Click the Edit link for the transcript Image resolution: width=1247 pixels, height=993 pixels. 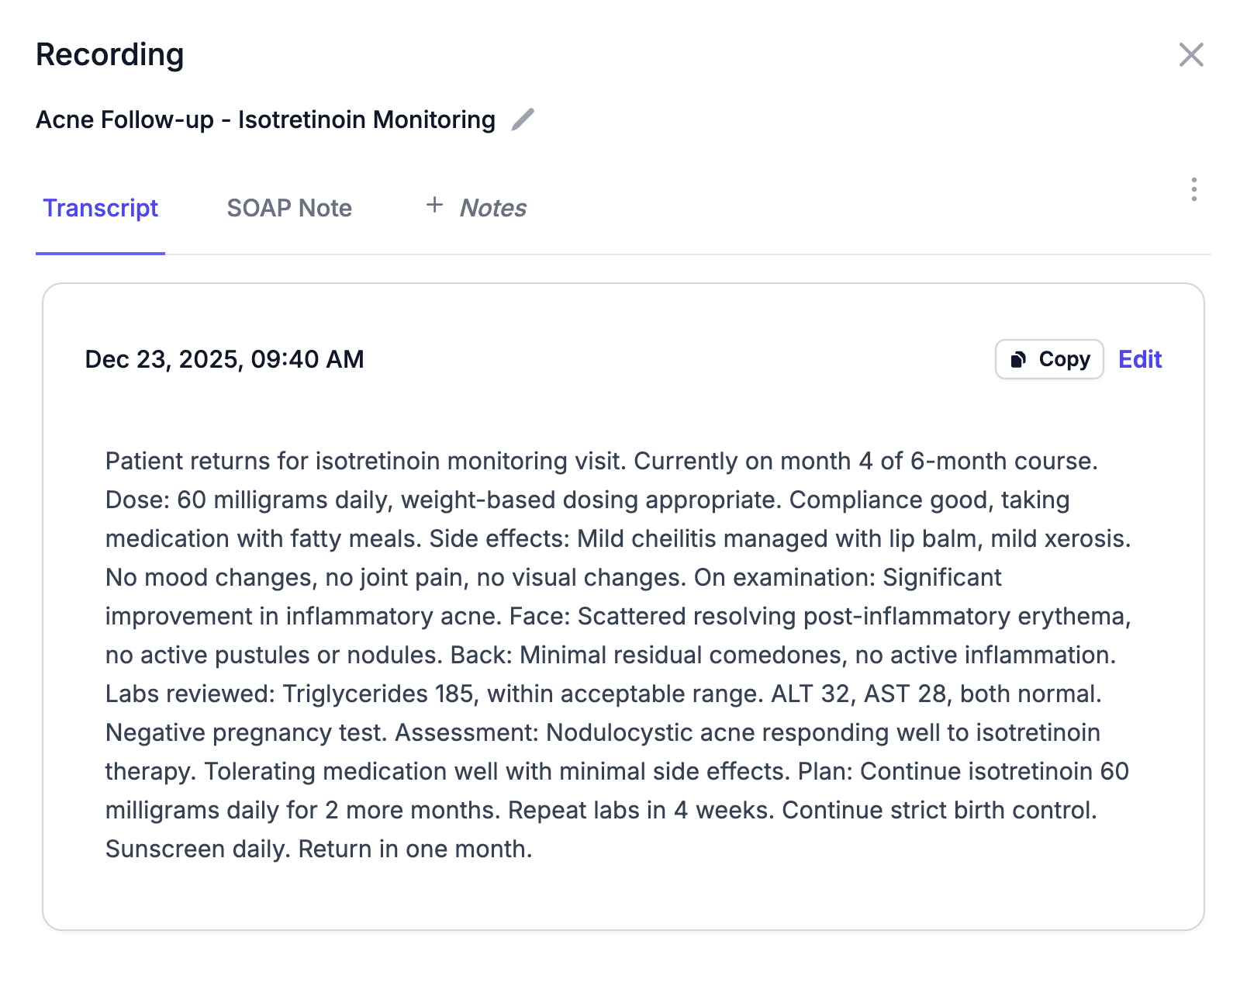click(x=1139, y=359)
